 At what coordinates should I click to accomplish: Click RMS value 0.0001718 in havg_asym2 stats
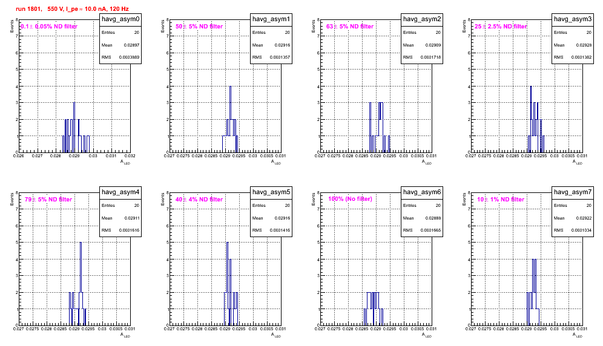[430, 57]
